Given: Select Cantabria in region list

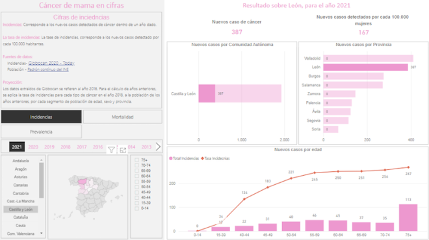Looking at the screenshot, I should pyautogui.click(x=21, y=193).
